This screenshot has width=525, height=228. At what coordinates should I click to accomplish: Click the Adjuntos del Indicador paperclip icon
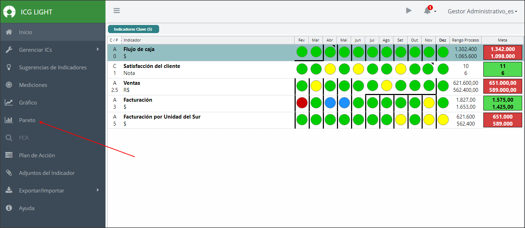9,173
